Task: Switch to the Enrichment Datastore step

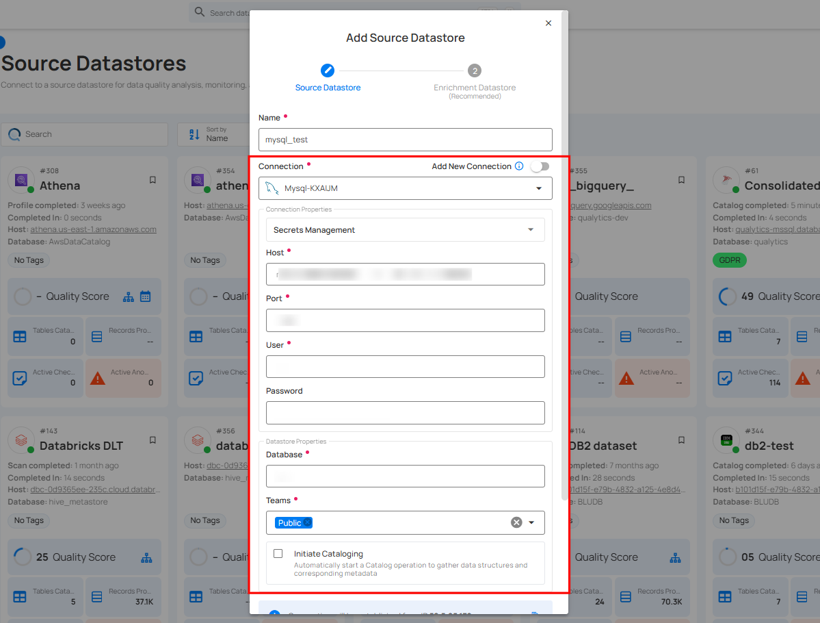Action: [x=475, y=70]
